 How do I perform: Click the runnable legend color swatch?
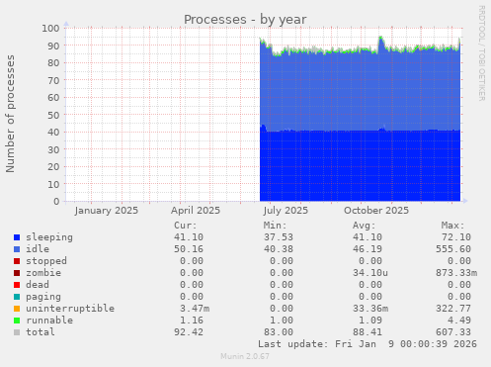[x=17, y=321]
